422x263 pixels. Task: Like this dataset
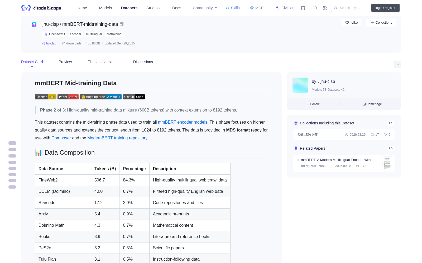pyautogui.click(x=351, y=23)
